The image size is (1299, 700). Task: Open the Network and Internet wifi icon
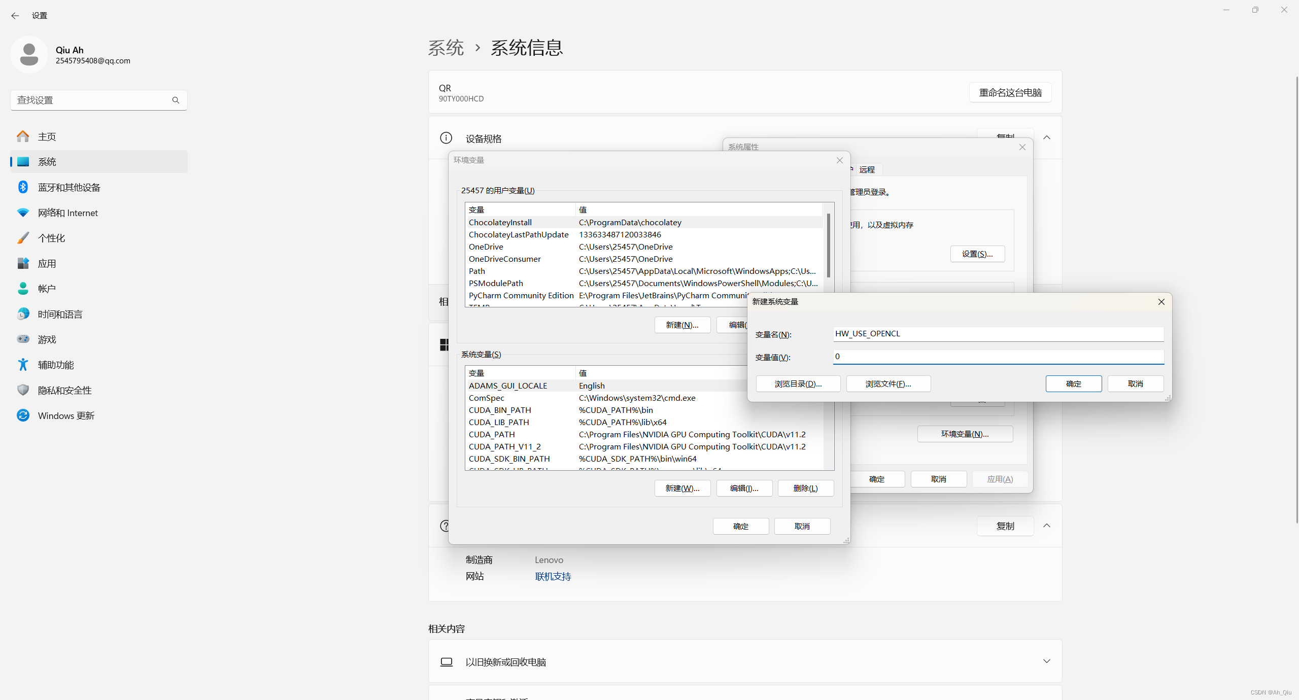[x=23, y=213]
